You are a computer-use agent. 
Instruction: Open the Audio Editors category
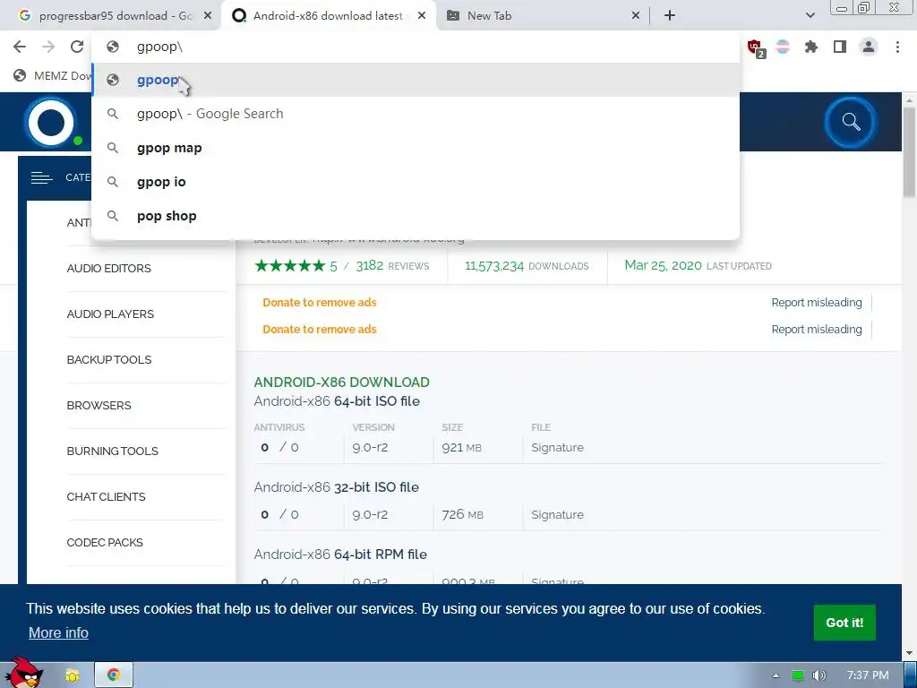tap(108, 268)
